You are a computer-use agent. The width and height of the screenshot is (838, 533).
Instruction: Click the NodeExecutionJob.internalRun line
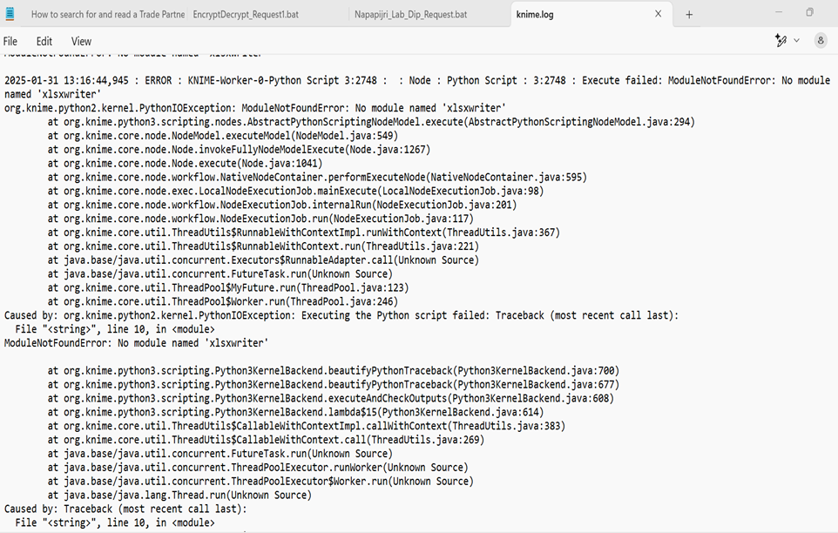pos(282,205)
